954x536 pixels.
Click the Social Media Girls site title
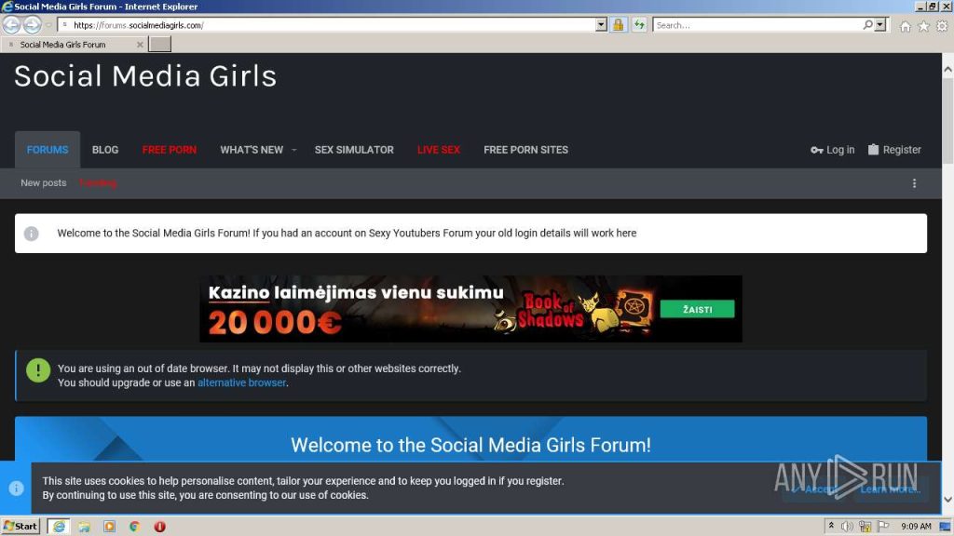tap(145, 76)
